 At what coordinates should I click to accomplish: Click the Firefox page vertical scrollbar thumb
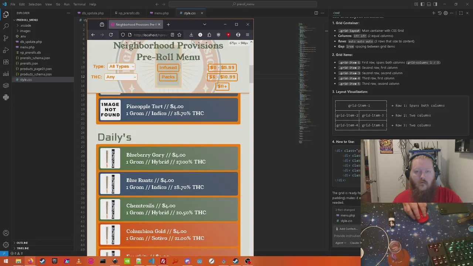click(251, 74)
